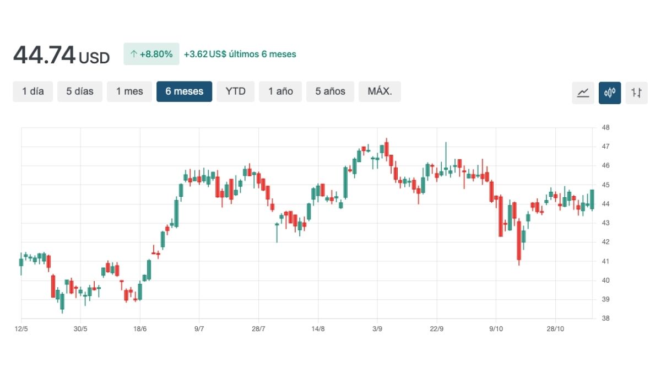Click the 12/5 date axis label
The image size is (661, 372).
(x=21, y=329)
